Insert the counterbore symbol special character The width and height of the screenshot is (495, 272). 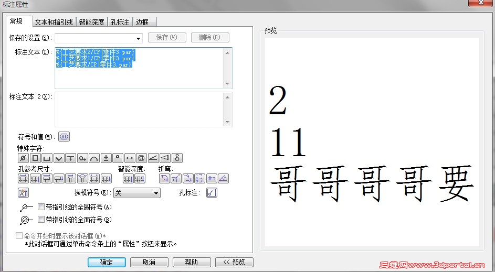point(47,158)
